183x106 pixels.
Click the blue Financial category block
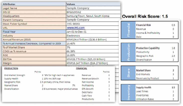pyautogui.click(x=128, y=30)
